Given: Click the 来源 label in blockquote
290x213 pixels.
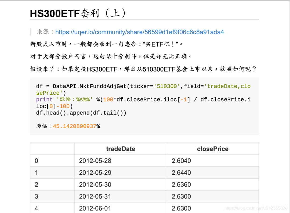Looking at the screenshot, I should pos(43,32).
